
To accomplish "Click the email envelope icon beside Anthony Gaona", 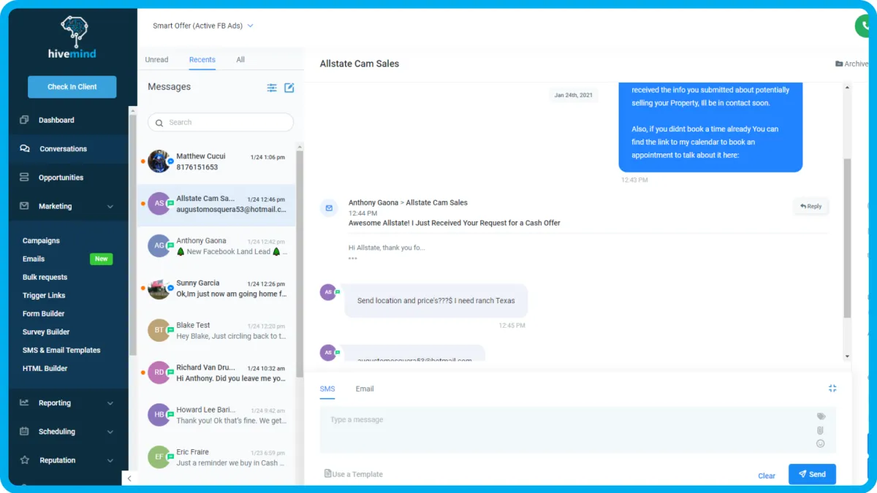I will pos(329,208).
